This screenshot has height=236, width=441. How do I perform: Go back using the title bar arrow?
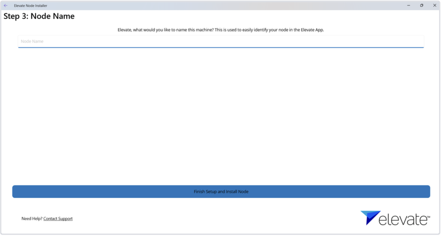point(5,5)
